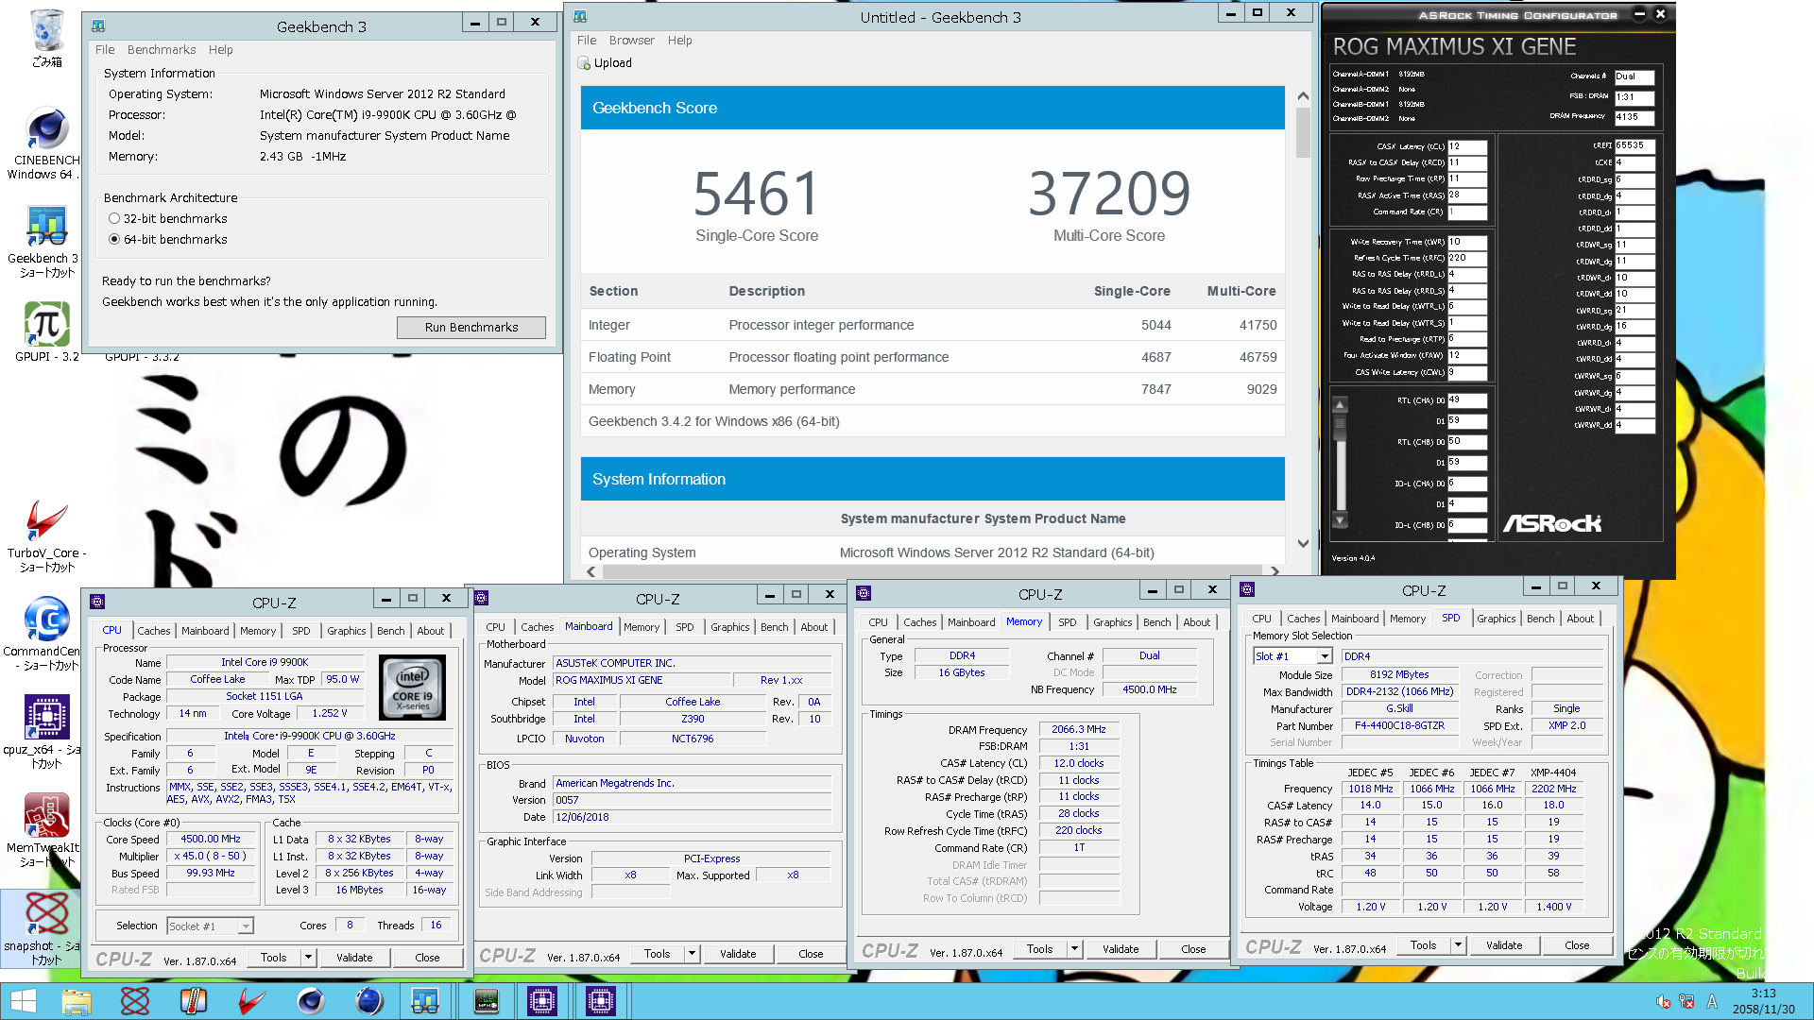This screenshot has width=1814, height=1020.
Task: Click the network icon in the system tray
Action: click(1687, 1002)
